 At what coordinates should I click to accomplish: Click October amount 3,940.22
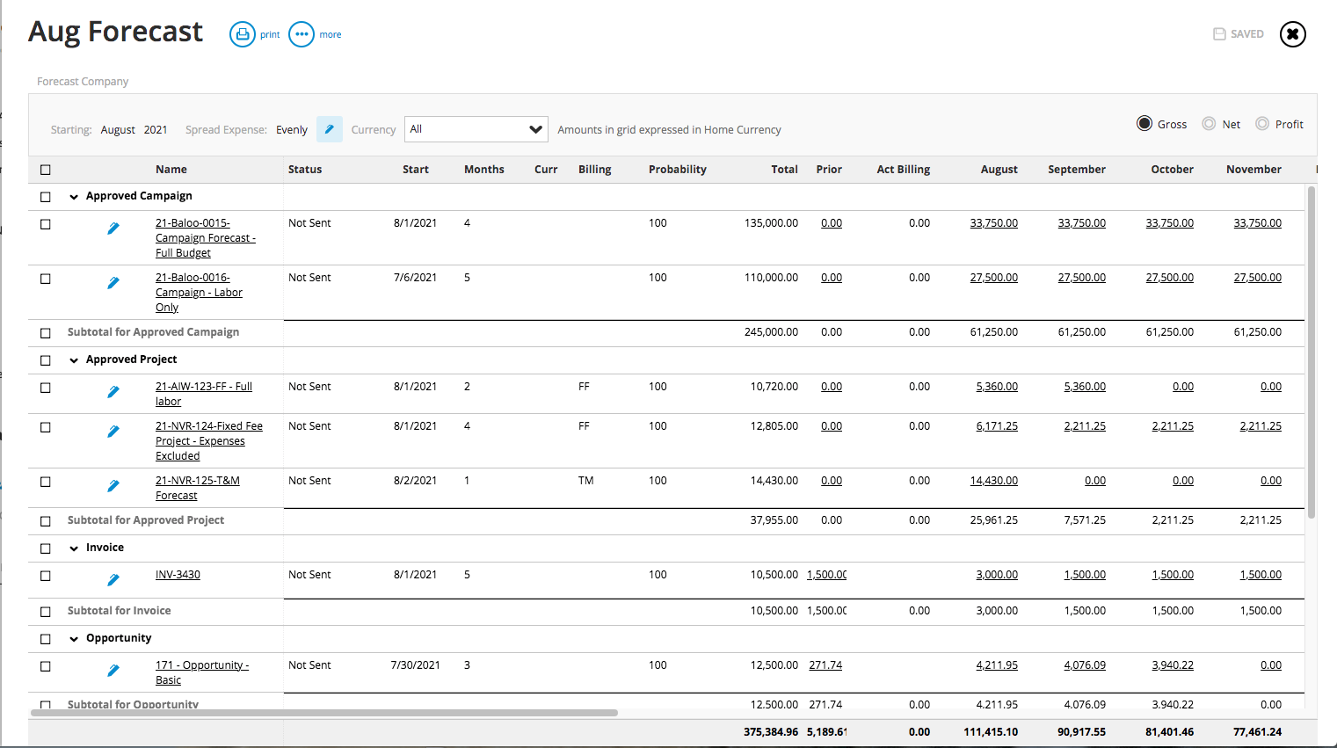[1173, 665]
